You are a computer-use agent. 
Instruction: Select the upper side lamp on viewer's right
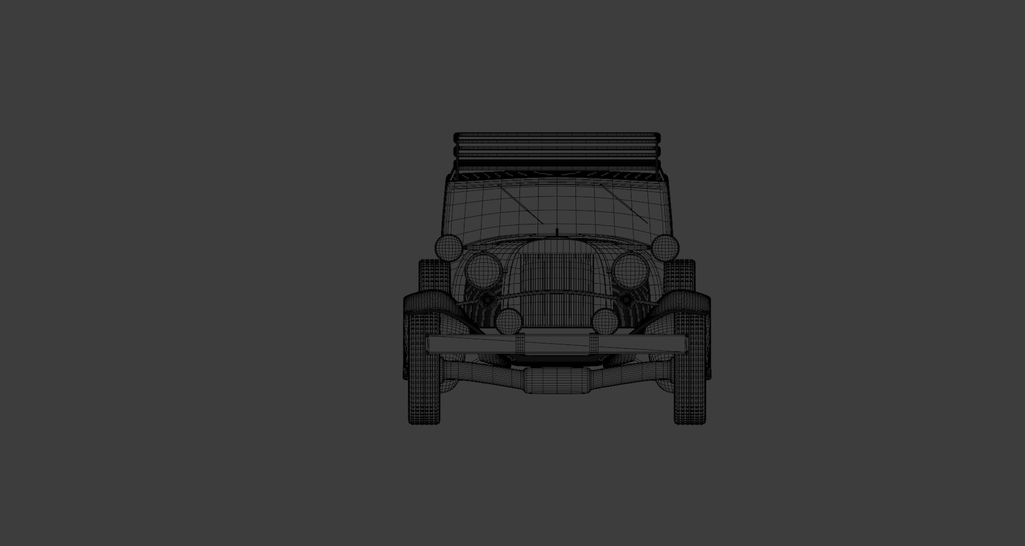pos(665,248)
